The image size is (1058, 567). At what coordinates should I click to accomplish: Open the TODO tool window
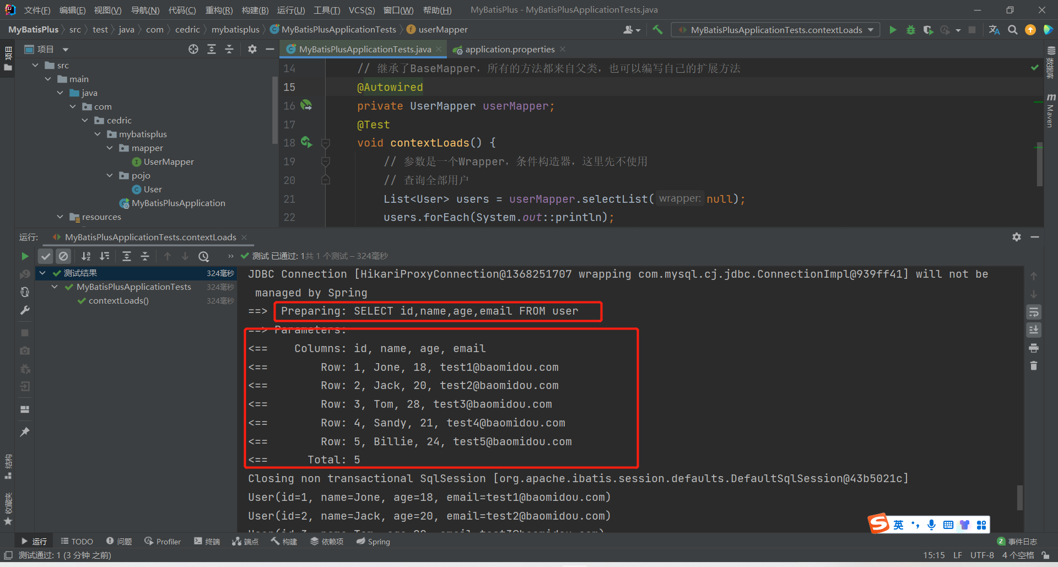pyautogui.click(x=77, y=541)
